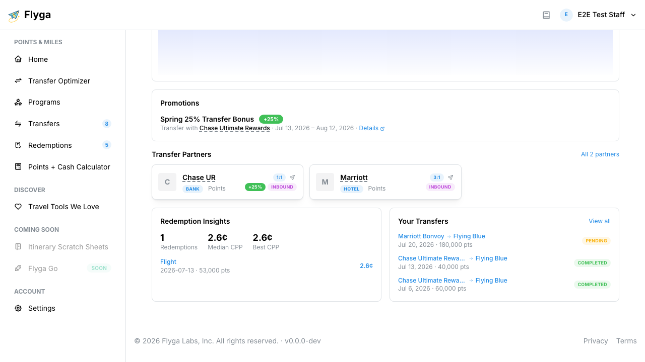Open Travel Tools We Love
645x362 pixels.
coord(62,207)
